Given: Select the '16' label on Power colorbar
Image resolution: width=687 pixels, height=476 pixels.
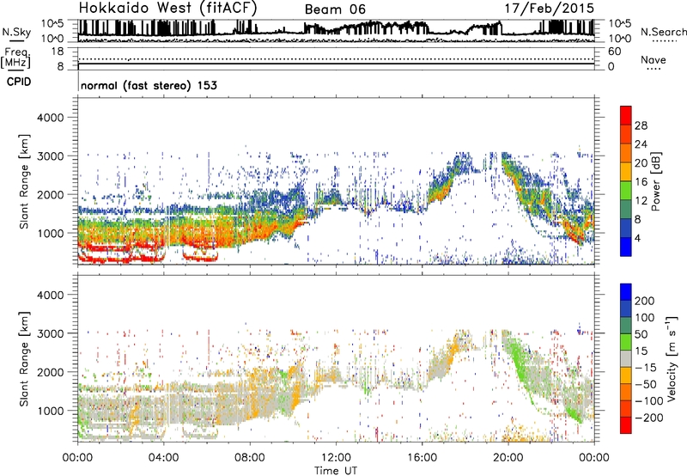Looking at the screenshot, I should click(x=641, y=182).
